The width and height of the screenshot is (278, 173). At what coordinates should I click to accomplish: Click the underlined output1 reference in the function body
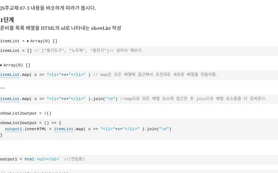point(13,129)
